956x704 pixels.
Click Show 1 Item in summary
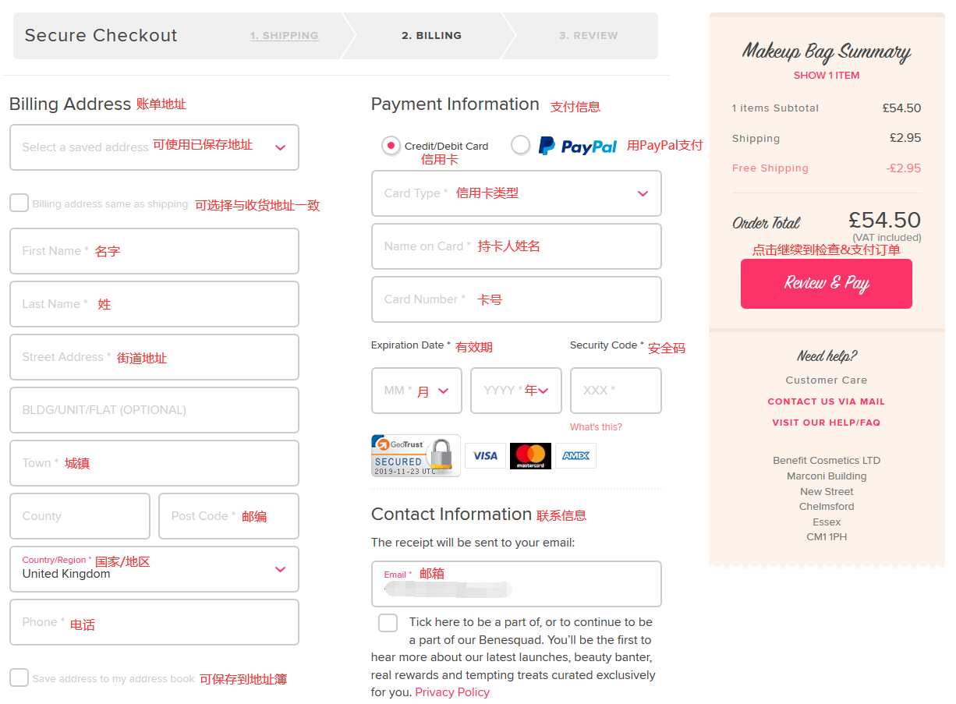point(827,76)
